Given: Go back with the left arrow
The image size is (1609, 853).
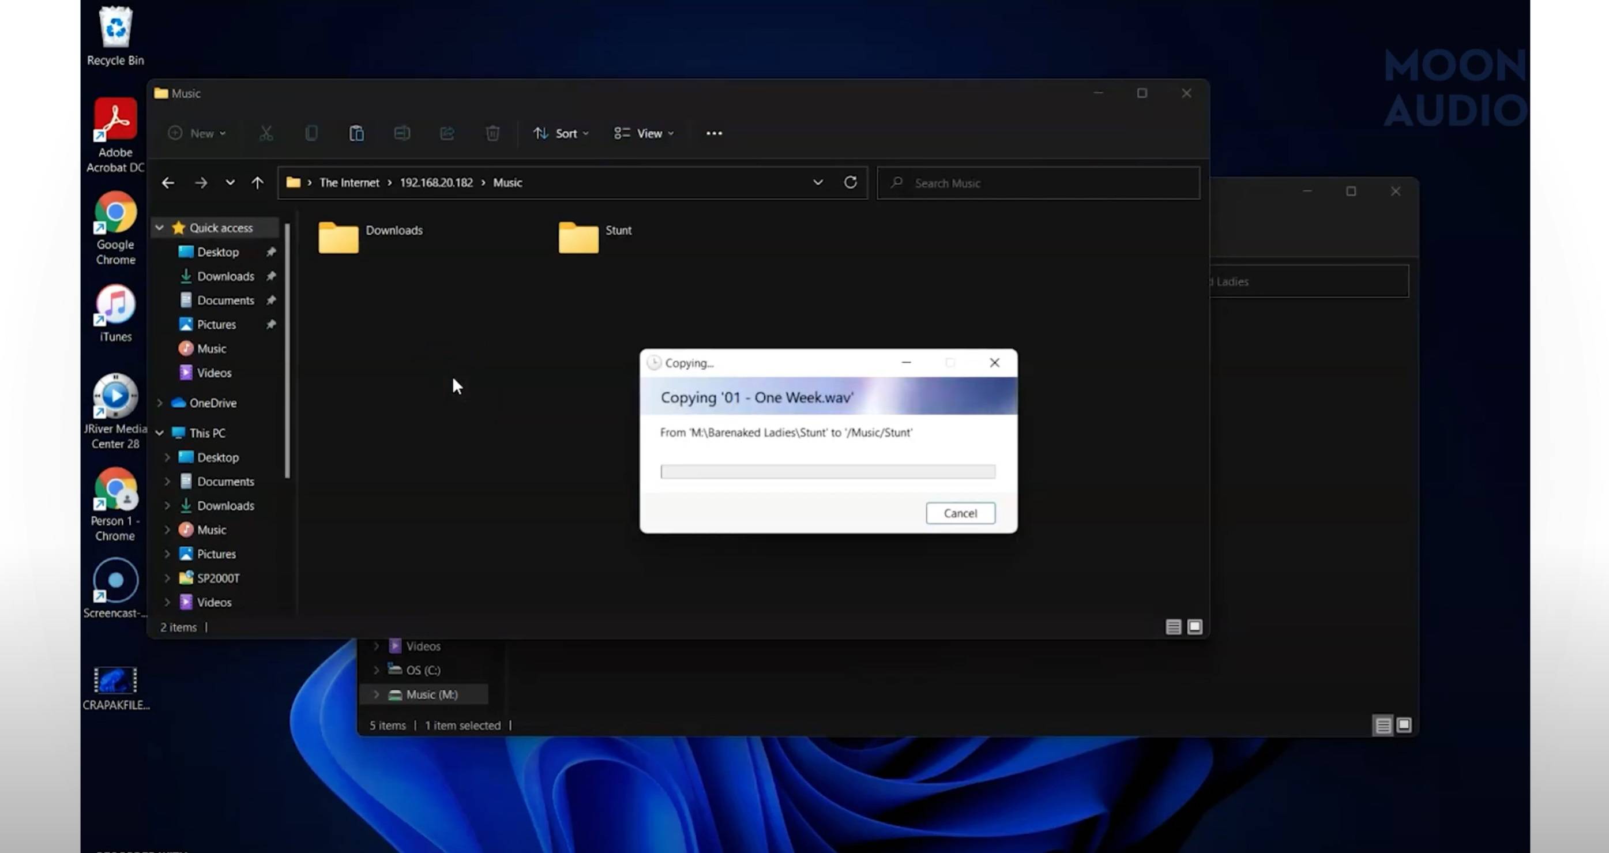Looking at the screenshot, I should point(167,183).
